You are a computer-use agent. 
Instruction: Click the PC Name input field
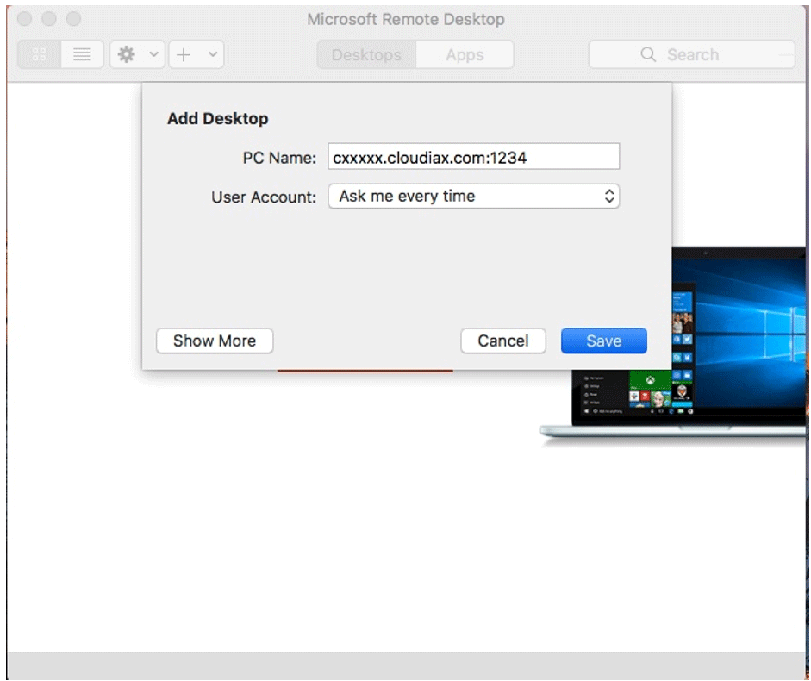pos(474,156)
